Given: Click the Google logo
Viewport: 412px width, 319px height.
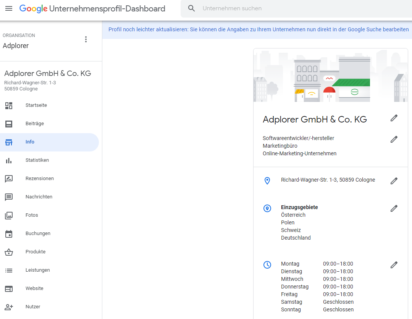Looking at the screenshot, I should click(x=33, y=9).
